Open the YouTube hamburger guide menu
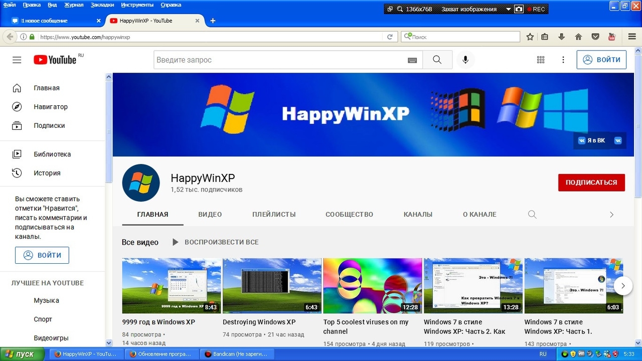 pos(17,60)
